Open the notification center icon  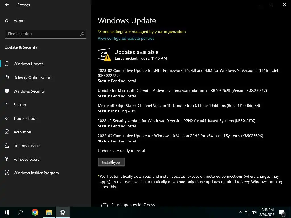tap(282, 212)
